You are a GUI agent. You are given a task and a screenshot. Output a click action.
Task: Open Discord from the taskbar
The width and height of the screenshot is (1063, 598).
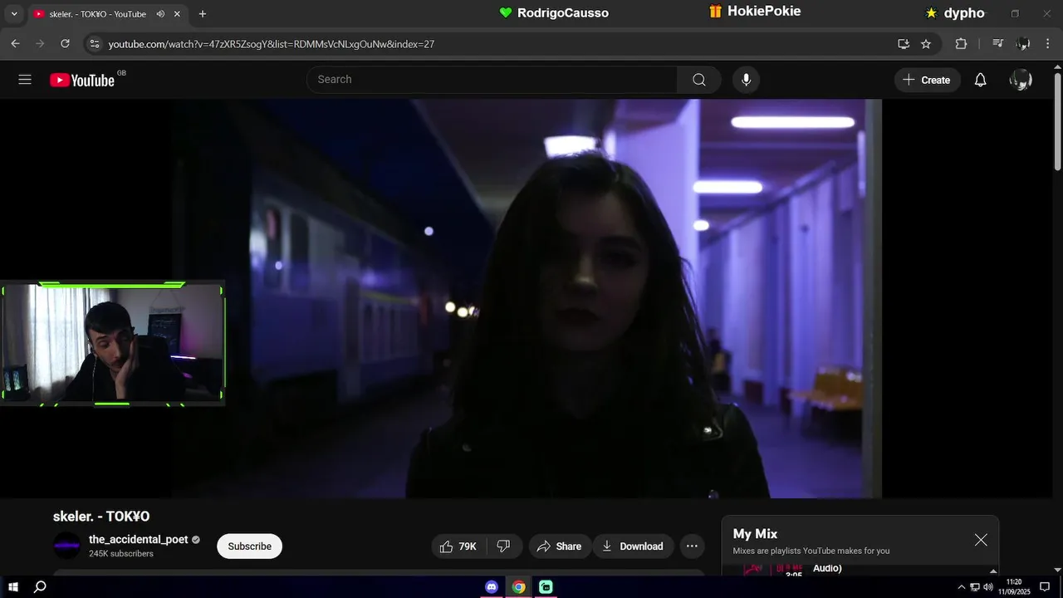pos(492,587)
